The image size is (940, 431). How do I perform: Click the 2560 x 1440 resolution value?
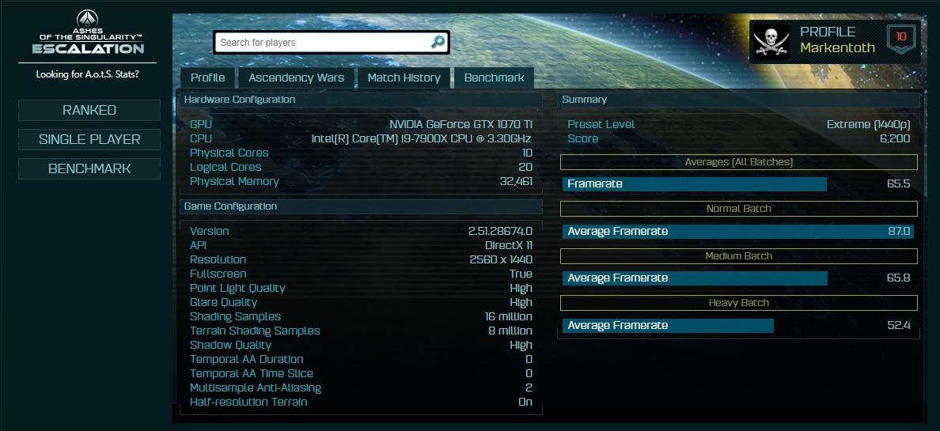pos(501,259)
